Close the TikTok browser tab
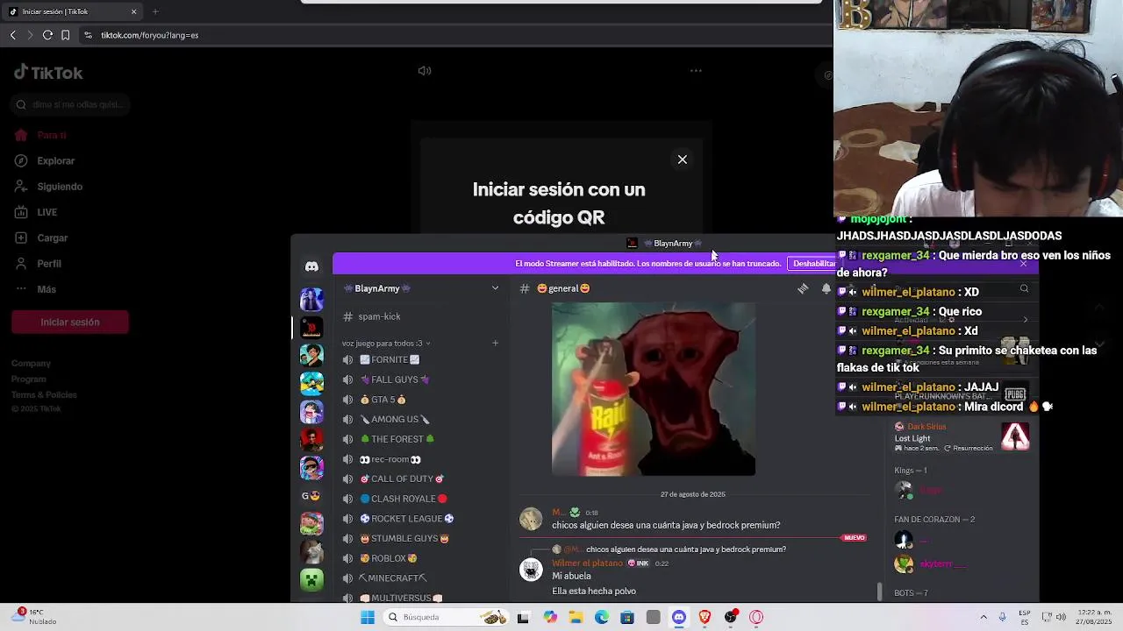1123x631 pixels. (x=133, y=11)
